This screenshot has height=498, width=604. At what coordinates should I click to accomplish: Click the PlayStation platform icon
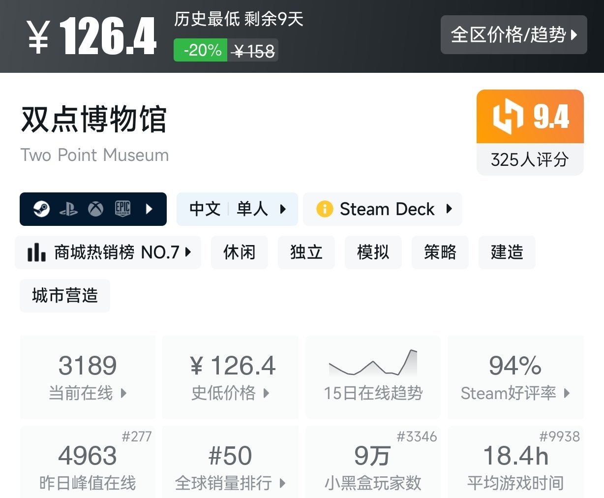click(x=68, y=209)
